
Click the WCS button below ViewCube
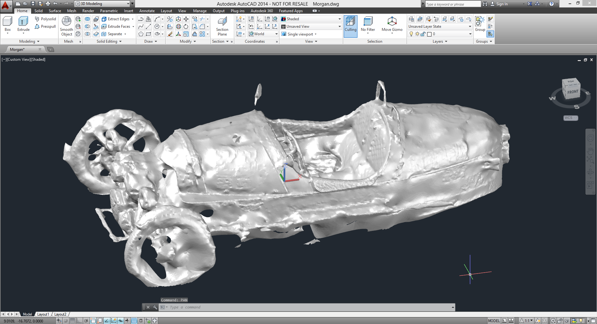click(570, 118)
